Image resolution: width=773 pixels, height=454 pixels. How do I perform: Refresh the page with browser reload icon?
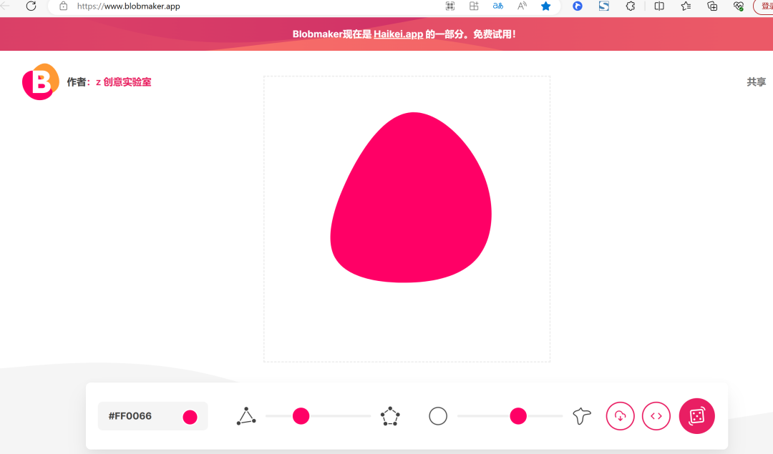click(x=31, y=6)
